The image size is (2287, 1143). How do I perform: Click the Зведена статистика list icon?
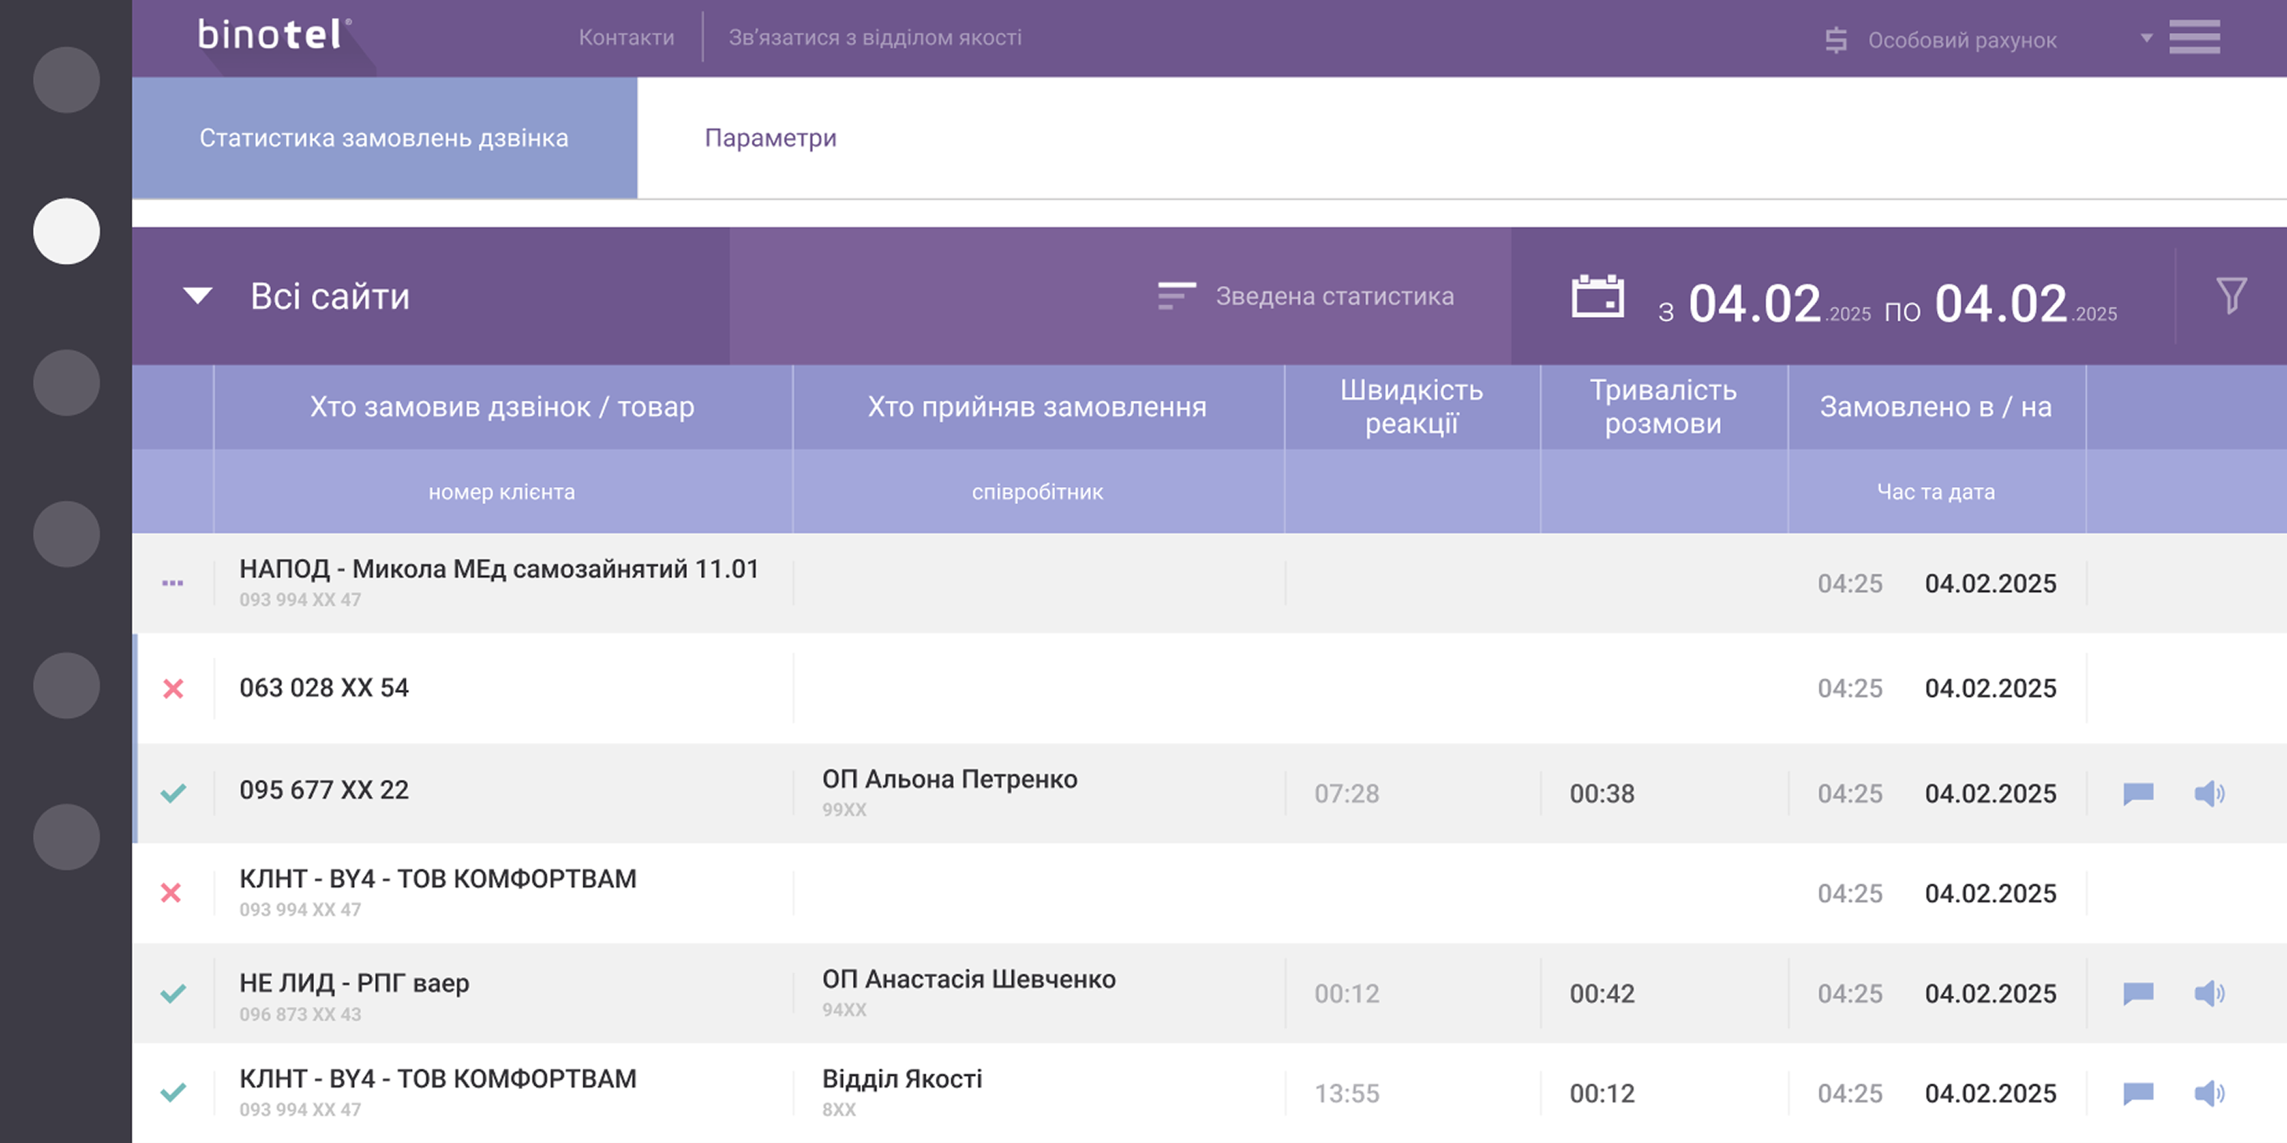pyautogui.click(x=1176, y=295)
